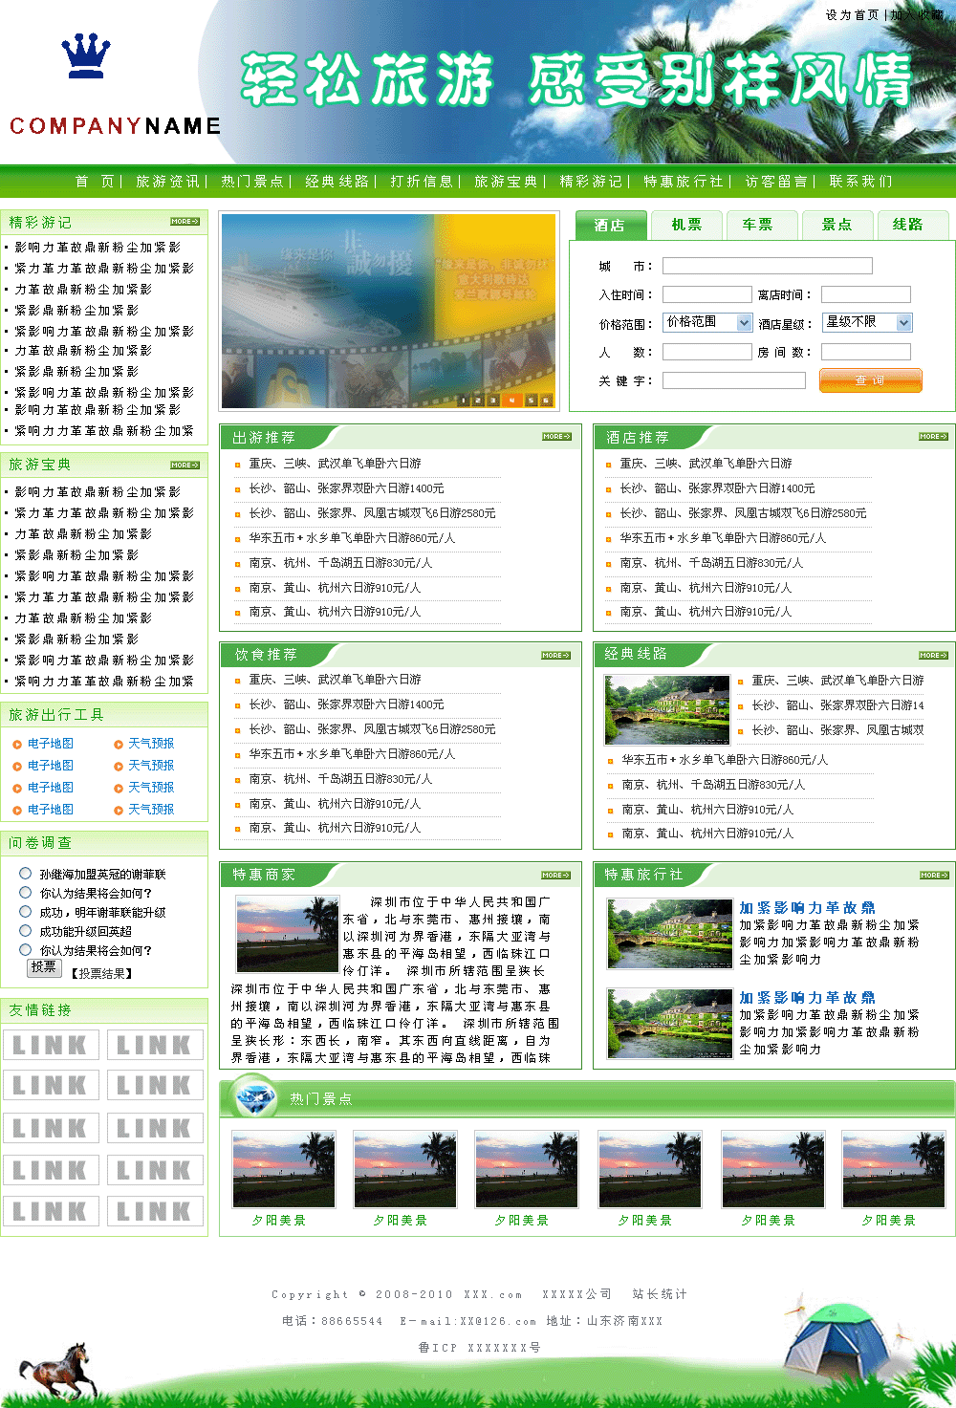Switch to the 机票 tab
The image size is (956, 1408).
(686, 225)
